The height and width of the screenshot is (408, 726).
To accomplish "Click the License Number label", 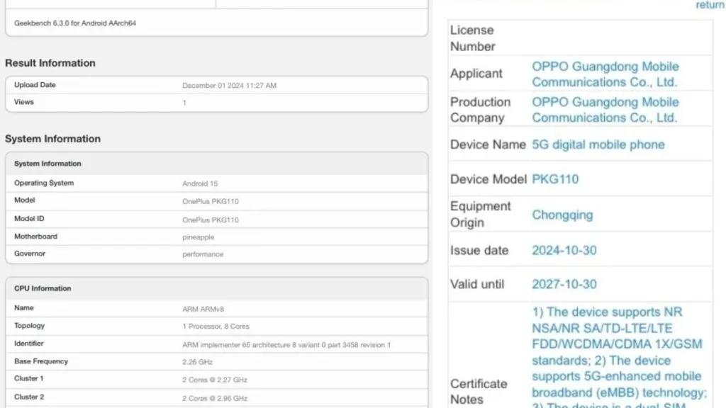I will 473,38.
